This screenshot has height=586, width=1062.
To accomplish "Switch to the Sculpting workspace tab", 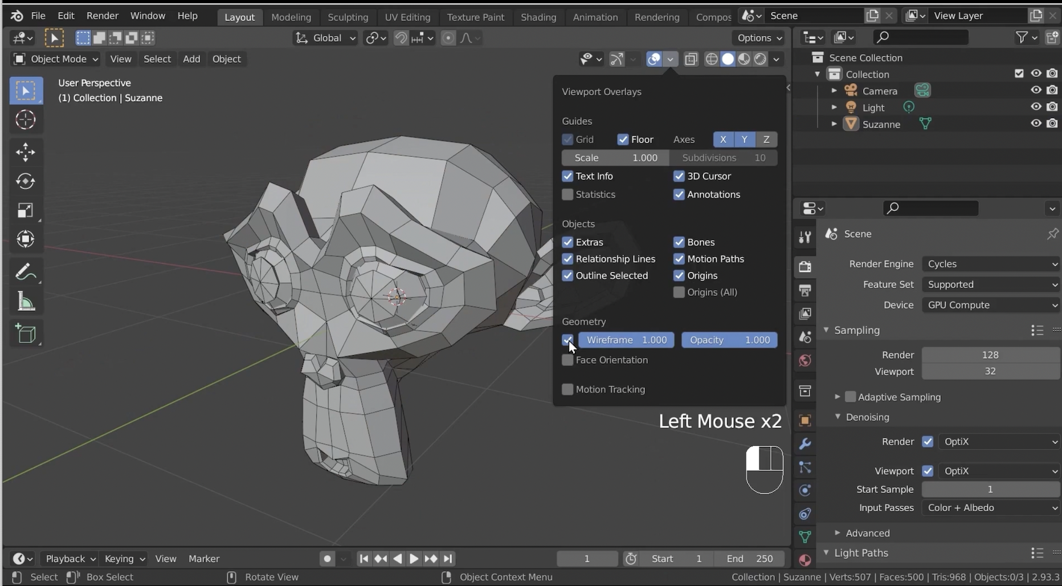I will point(348,17).
